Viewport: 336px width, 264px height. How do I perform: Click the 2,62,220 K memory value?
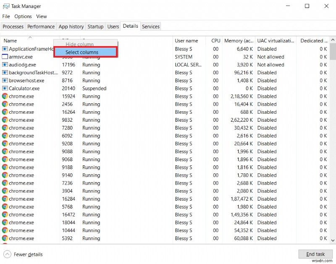[x=242, y=120]
